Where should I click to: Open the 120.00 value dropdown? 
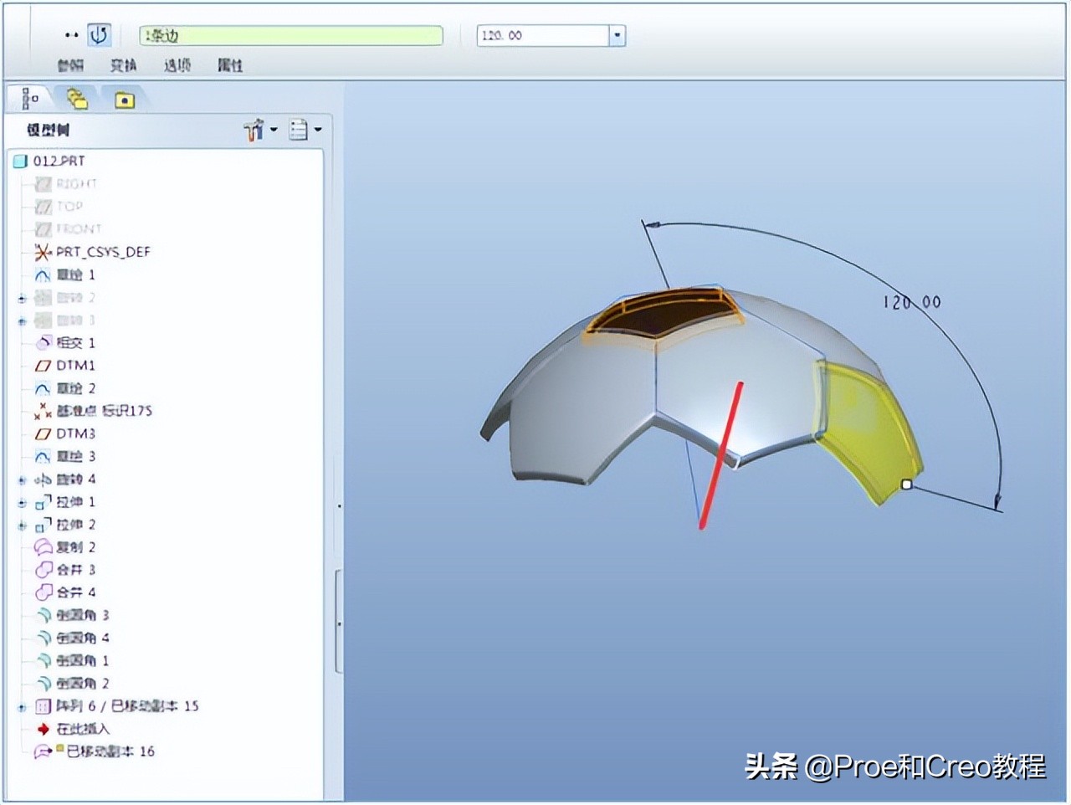[617, 35]
